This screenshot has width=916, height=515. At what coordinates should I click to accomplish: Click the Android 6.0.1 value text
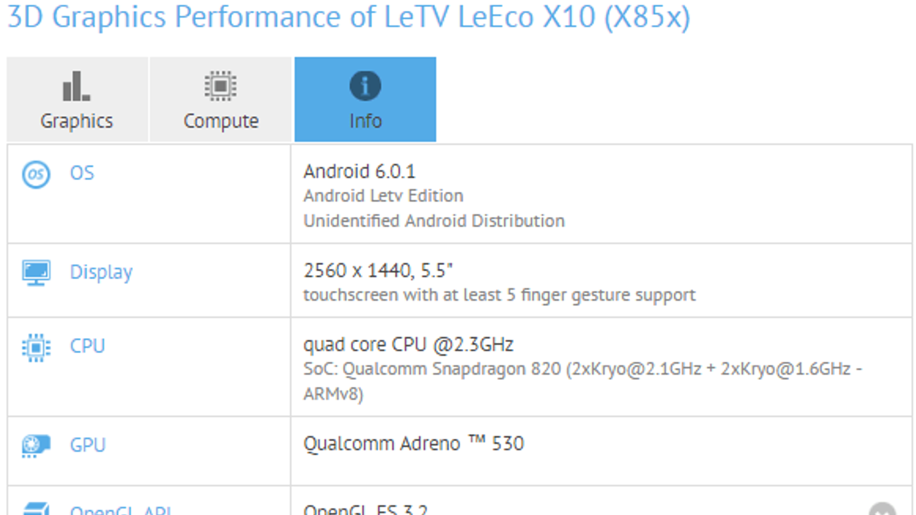(359, 172)
